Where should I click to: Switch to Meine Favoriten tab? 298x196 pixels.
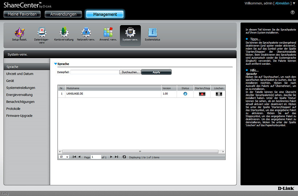pyautogui.click(x=22, y=14)
